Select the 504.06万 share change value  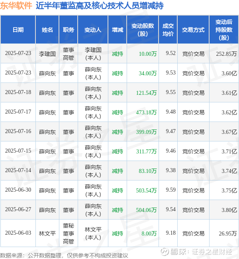coord(146,210)
